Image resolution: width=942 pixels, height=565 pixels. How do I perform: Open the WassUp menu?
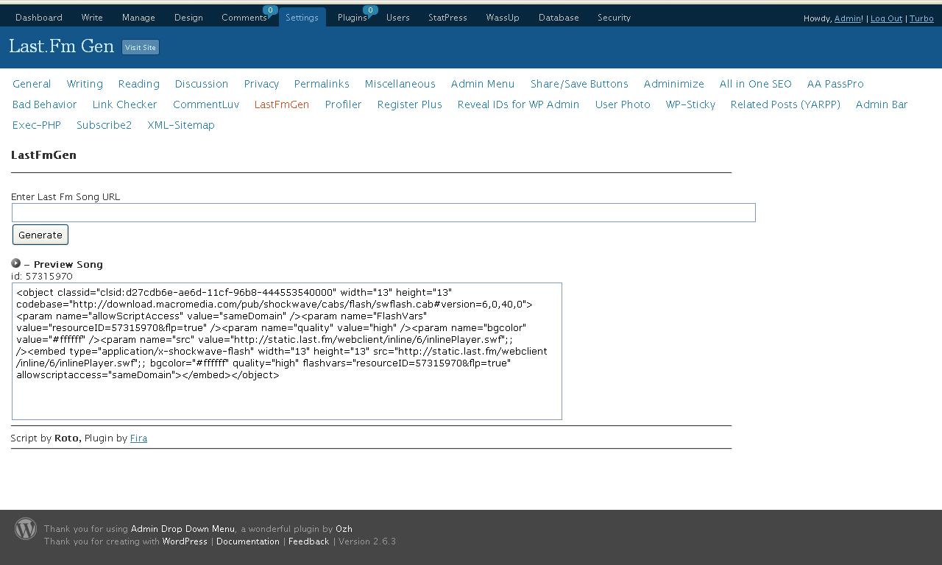pyautogui.click(x=503, y=18)
